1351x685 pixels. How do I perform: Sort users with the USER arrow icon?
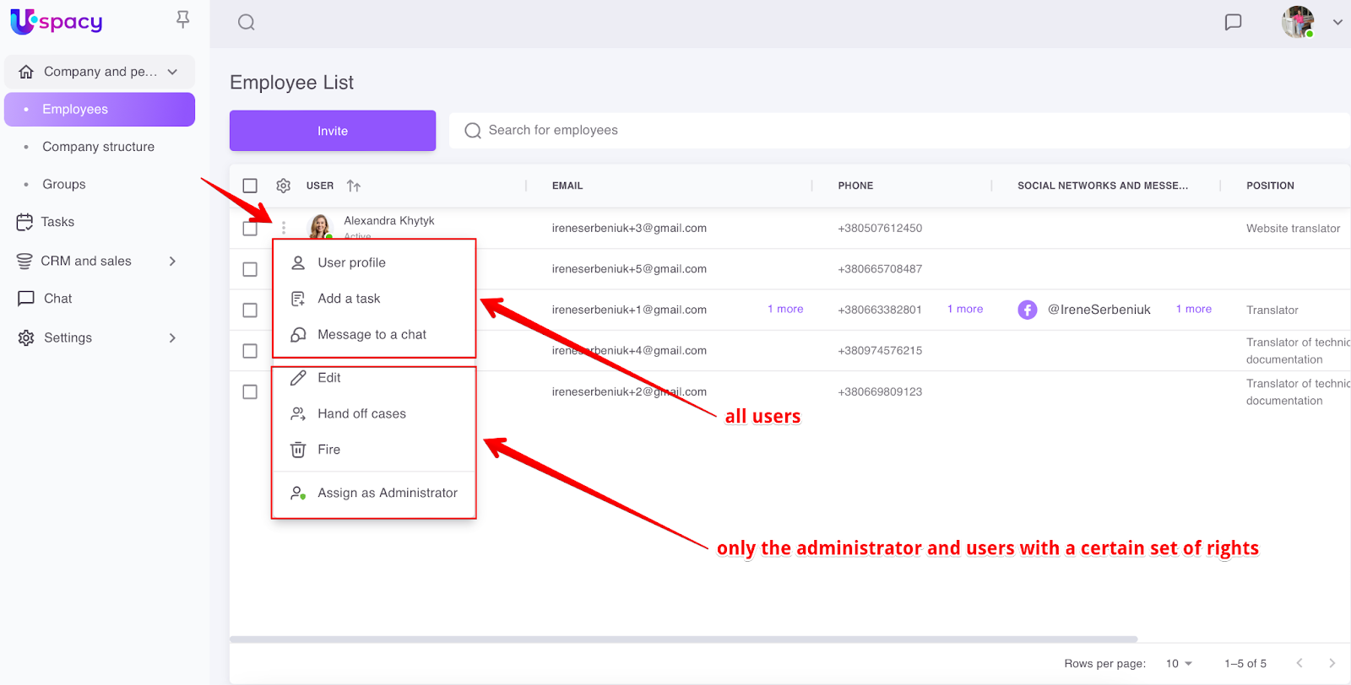(354, 186)
